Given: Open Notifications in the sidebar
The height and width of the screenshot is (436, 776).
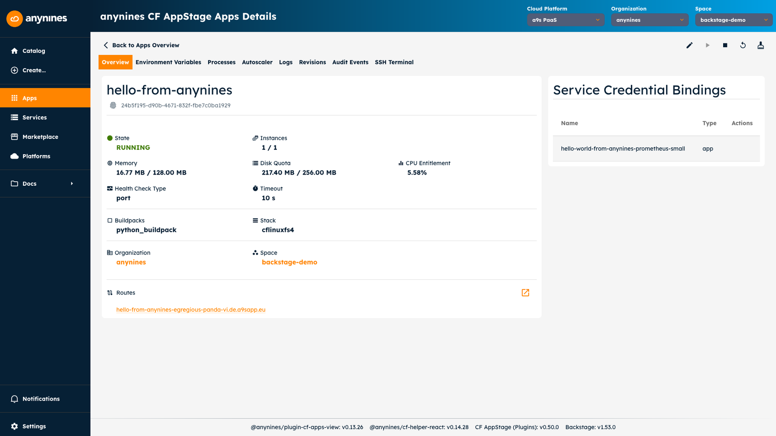Looking at the screenshot, I should (x=45, y=399).
